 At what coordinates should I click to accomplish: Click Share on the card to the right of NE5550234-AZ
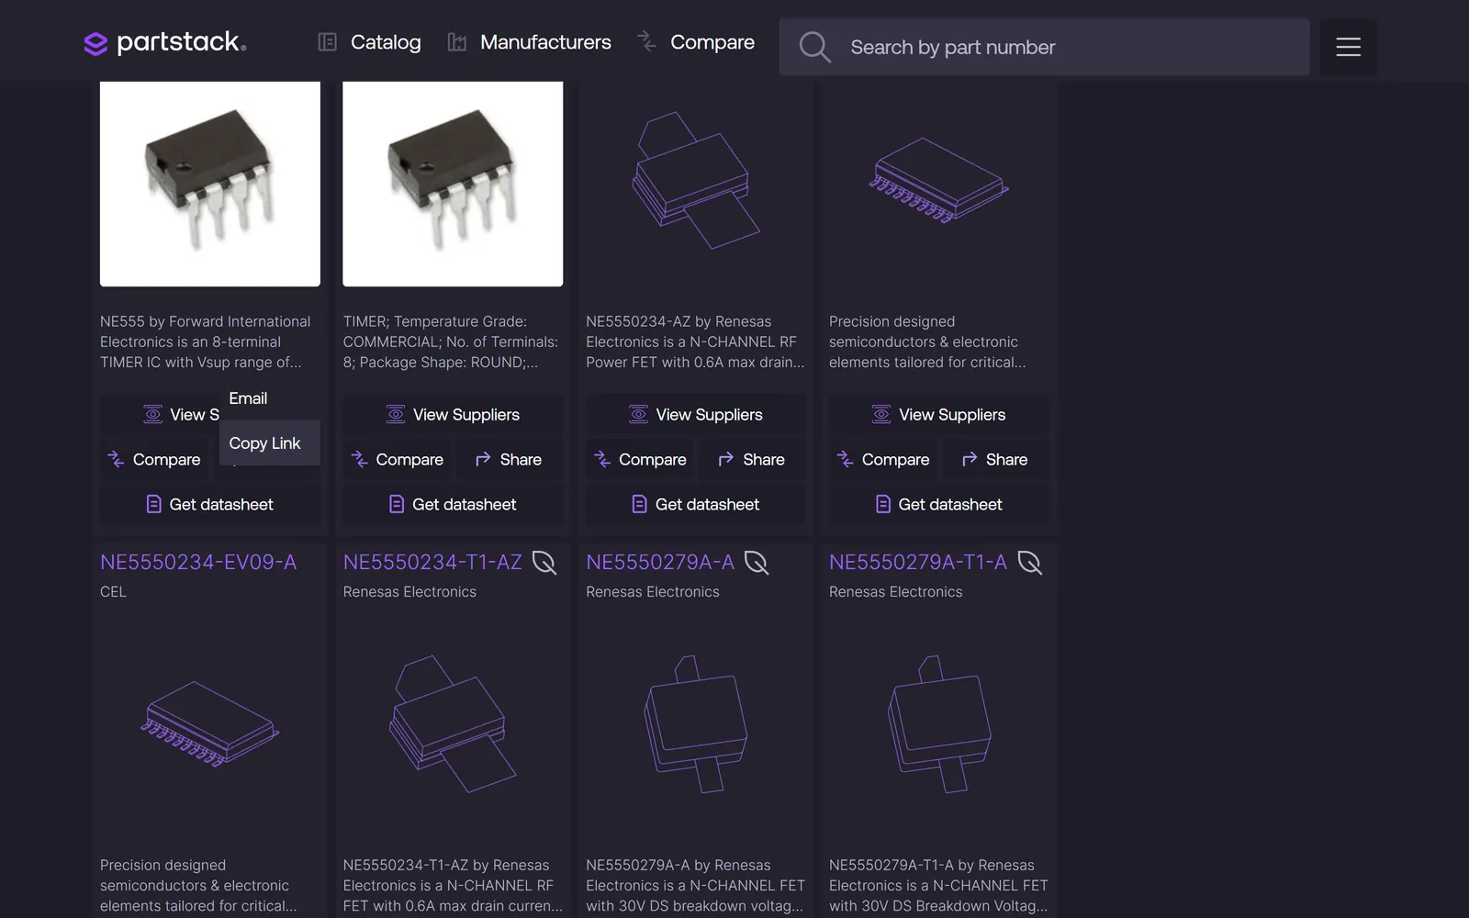tap(994, 460)
